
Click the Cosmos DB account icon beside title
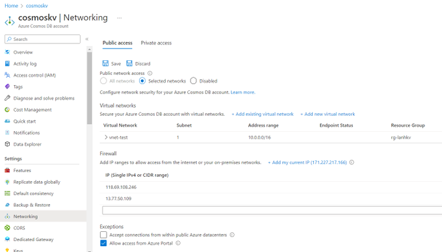(10, 21)
